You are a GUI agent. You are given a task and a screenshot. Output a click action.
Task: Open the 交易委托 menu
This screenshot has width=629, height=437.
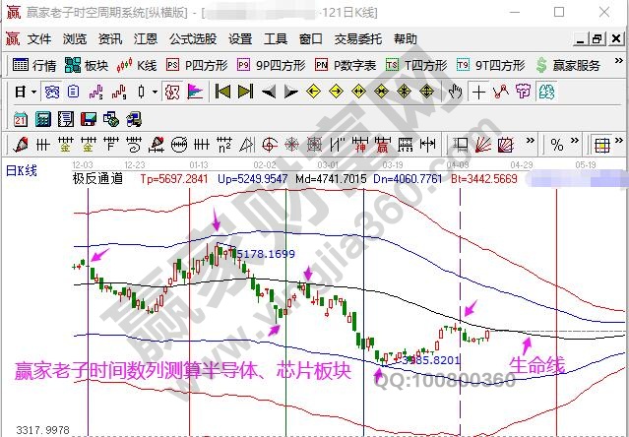(x=359, y=39)
